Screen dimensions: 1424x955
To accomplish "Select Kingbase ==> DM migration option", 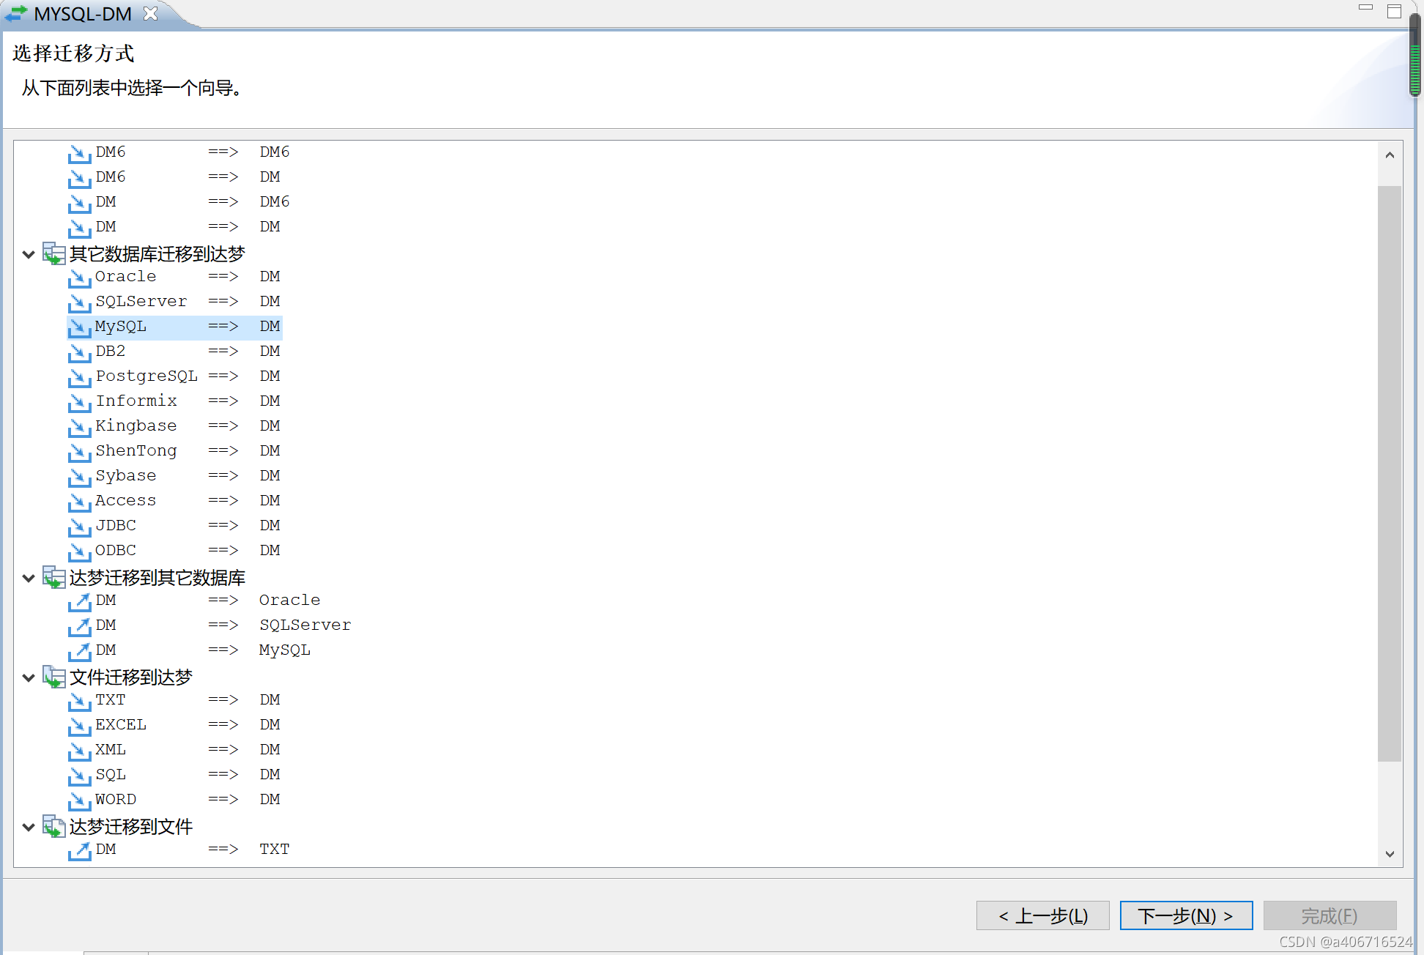I will (x=187, y=424).
